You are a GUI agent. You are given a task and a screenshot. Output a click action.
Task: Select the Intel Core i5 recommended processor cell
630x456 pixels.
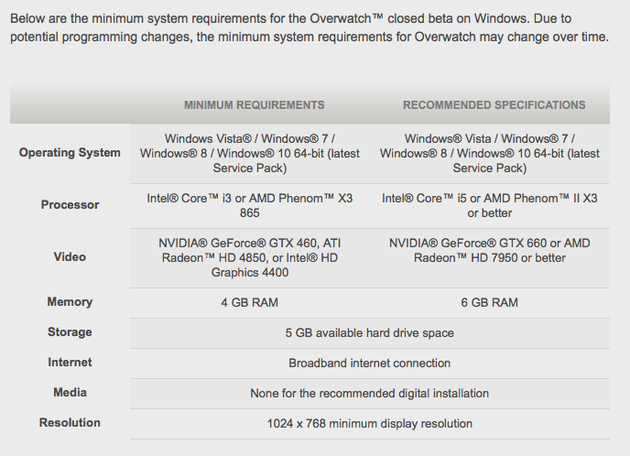(489, 206)
